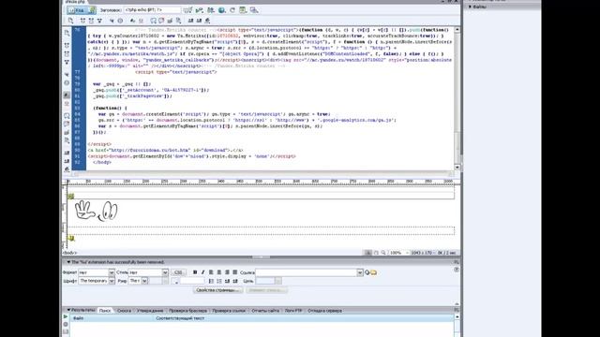Click Remove Comment icon
600x337 pixels.
[67, 123]
